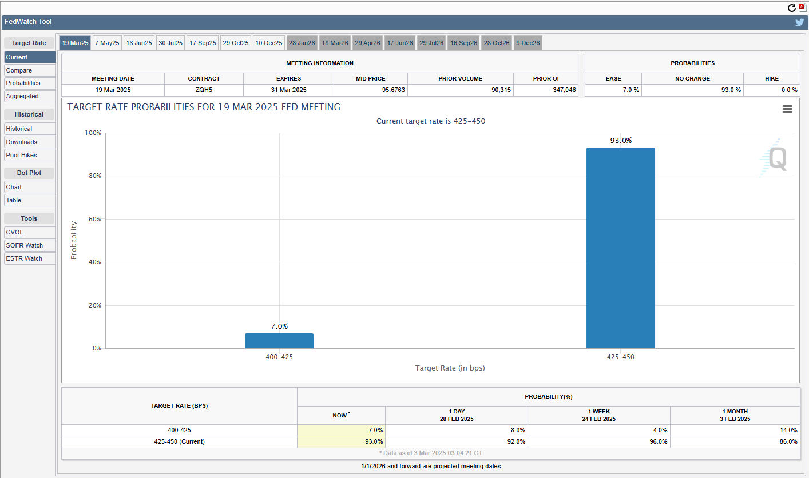The width and height of the screenshot is (809, 478).
Task: Open the Compare sidebar item
Action: [x=30, y=70]
